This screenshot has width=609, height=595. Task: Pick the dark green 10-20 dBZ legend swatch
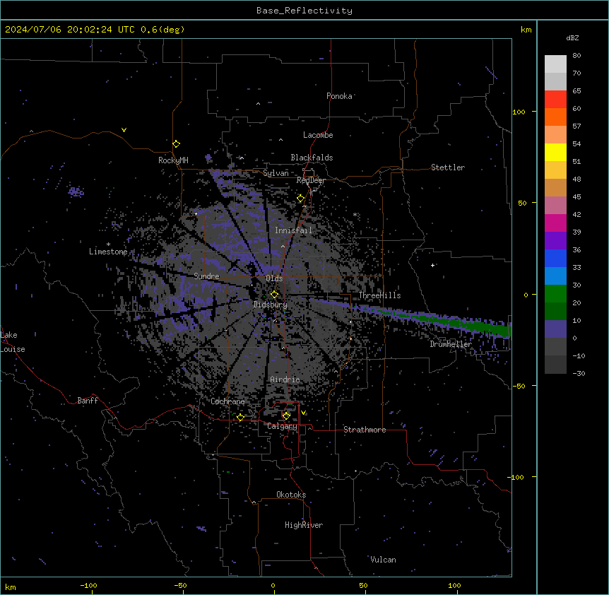tap(555, 312)
